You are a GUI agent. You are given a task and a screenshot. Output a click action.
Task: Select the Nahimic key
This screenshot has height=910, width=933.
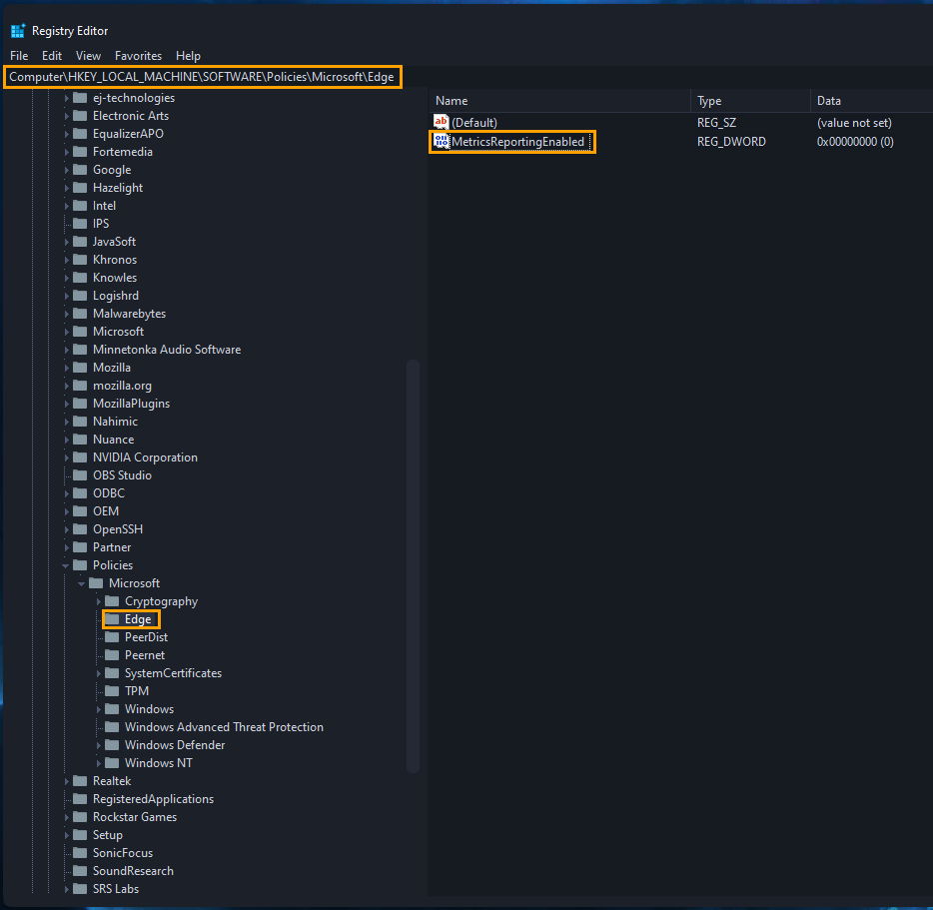click(115, 422)
